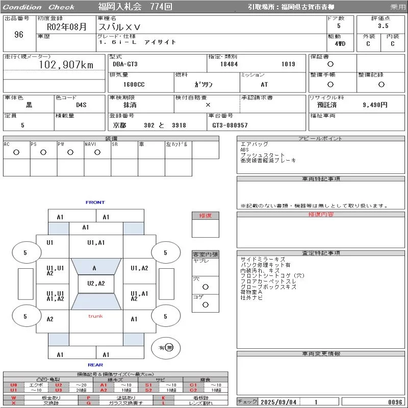408x408 pixels.
Task: Click the mileage 102,907km
Action: [x=66, y=65]
